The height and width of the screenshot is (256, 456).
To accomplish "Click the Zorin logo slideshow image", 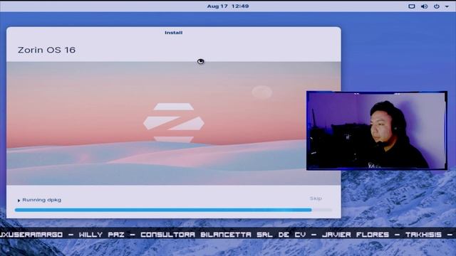I will [174, 123].
